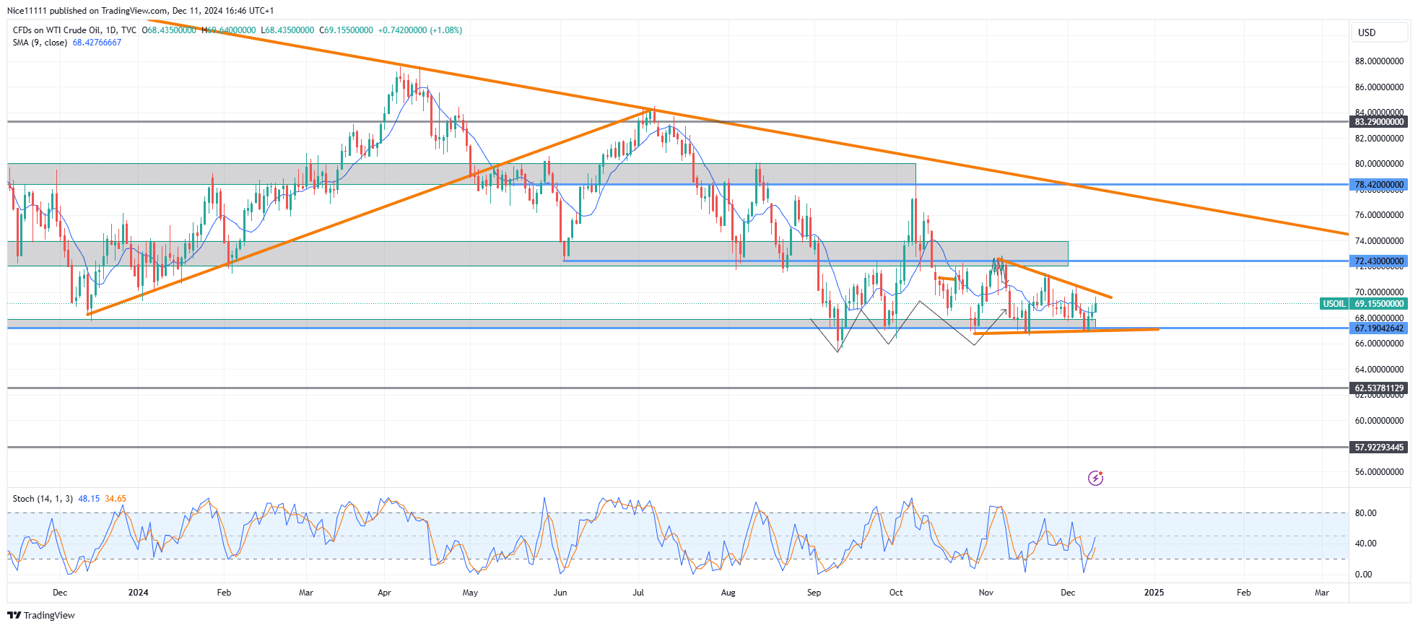Viewport: 1418px width, 628px height.
Task: Click the 2024 label on time axis
Action: click(138, 593)
